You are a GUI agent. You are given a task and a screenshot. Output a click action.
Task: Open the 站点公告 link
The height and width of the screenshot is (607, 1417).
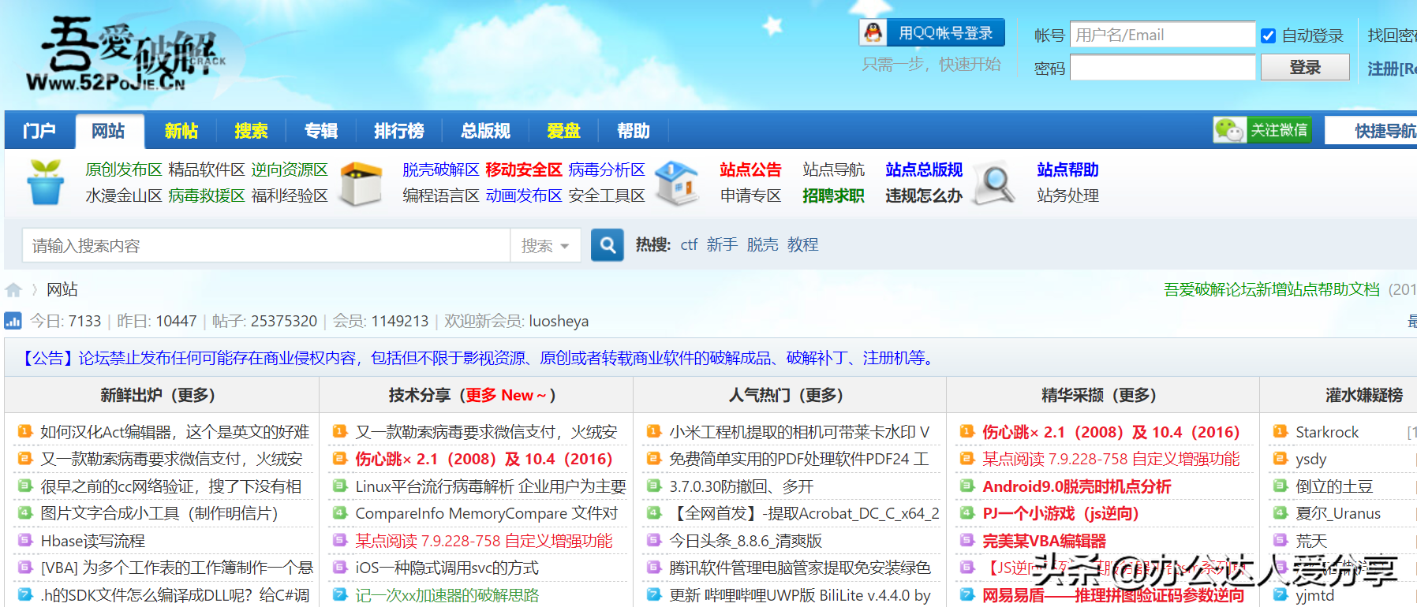tap(750, 169)
